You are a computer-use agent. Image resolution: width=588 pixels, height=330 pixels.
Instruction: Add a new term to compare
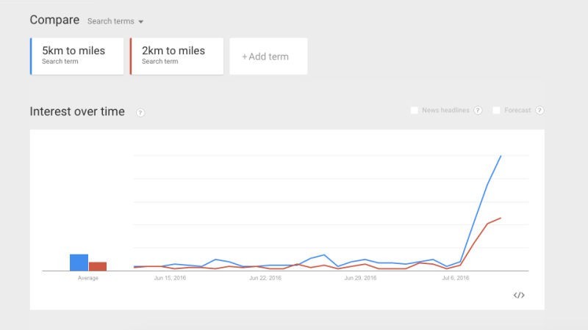[268, 56]
